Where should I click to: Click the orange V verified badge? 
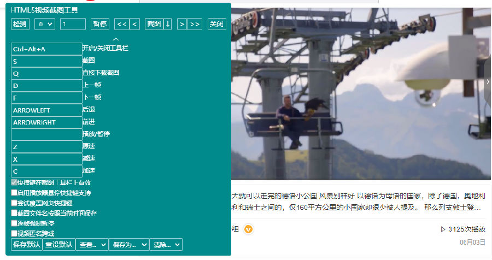tap(248, 229)
